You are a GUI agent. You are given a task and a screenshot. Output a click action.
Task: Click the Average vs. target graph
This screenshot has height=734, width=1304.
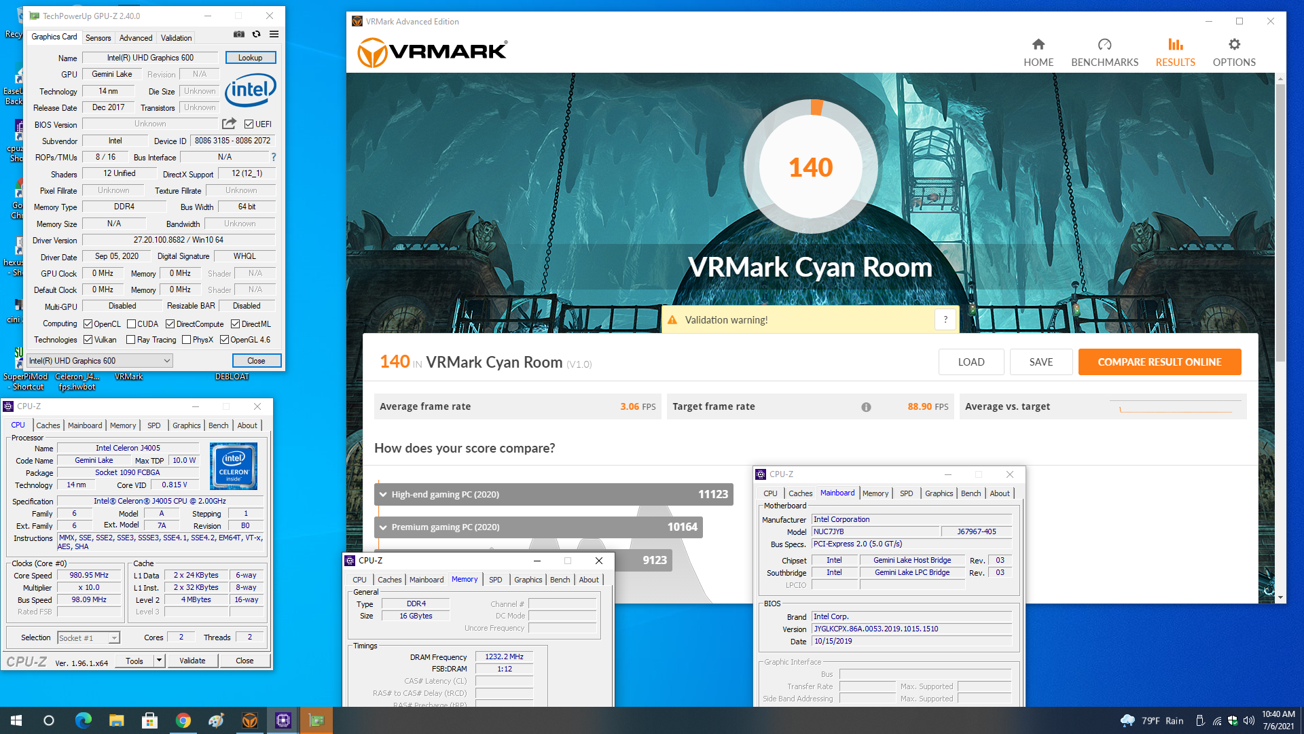pos(1176,406)
